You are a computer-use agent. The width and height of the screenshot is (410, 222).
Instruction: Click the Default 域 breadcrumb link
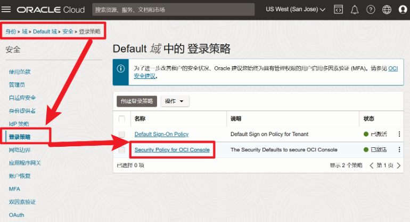(x=45, y=31)
